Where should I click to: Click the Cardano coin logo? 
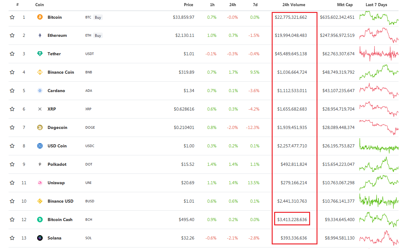[40, 91]
